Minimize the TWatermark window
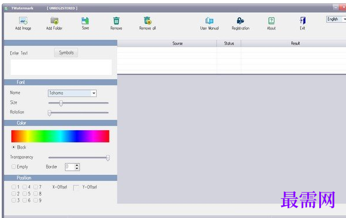 pyautogui.click(x=336, y=7)
